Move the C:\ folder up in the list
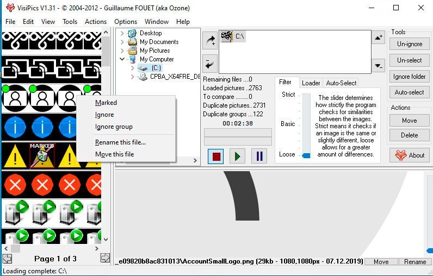This screenshot has height=276, width=433. [x=378, y=37]
